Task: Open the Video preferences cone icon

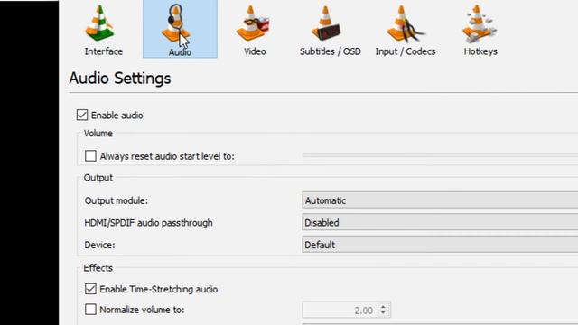Action: coord(253,23)
